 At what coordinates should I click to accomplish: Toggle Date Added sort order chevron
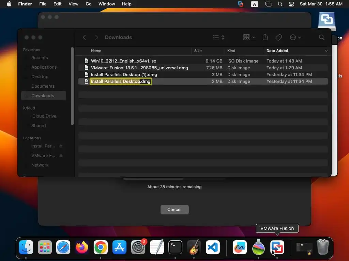click(327, 51)
